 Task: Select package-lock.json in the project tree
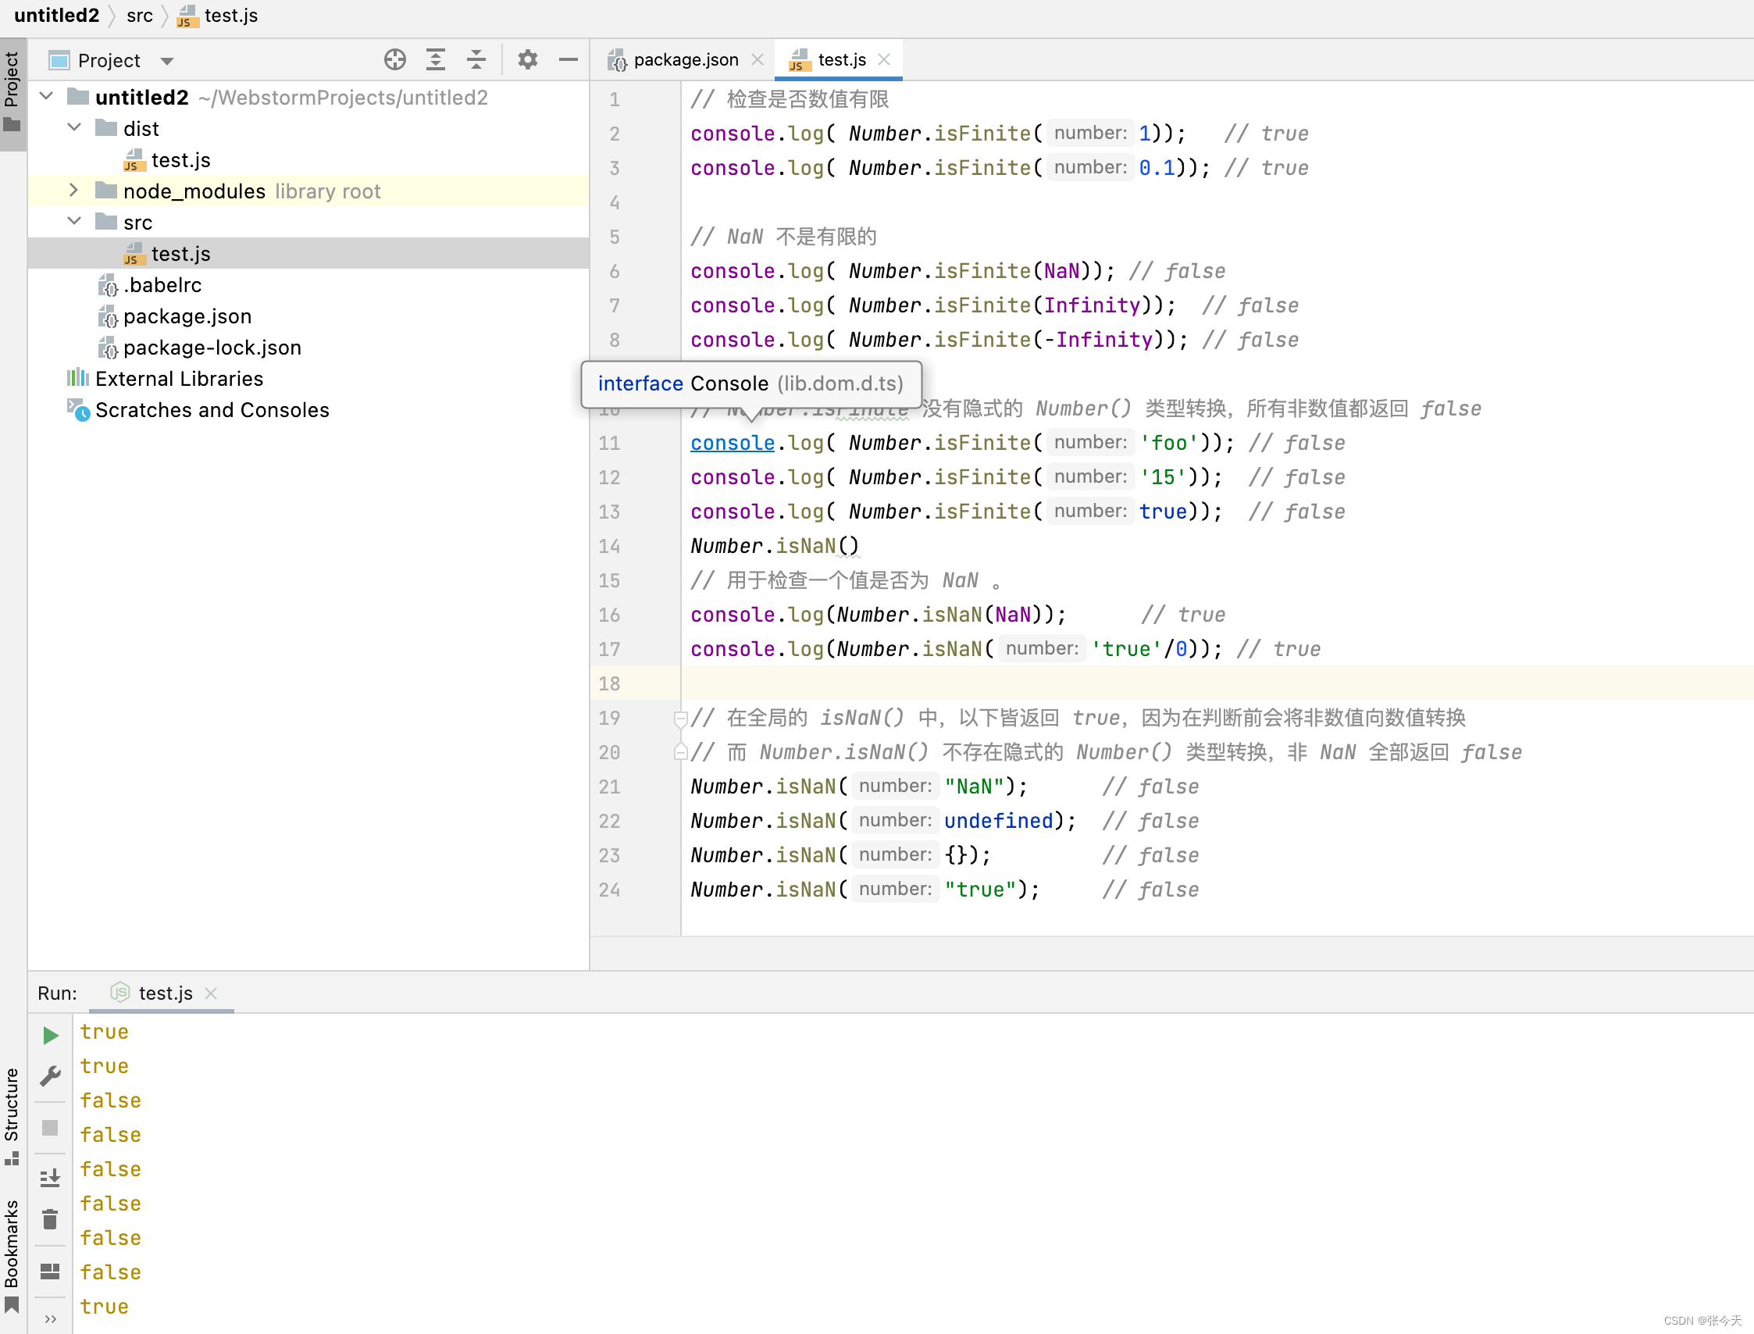[x=212, y=347]
